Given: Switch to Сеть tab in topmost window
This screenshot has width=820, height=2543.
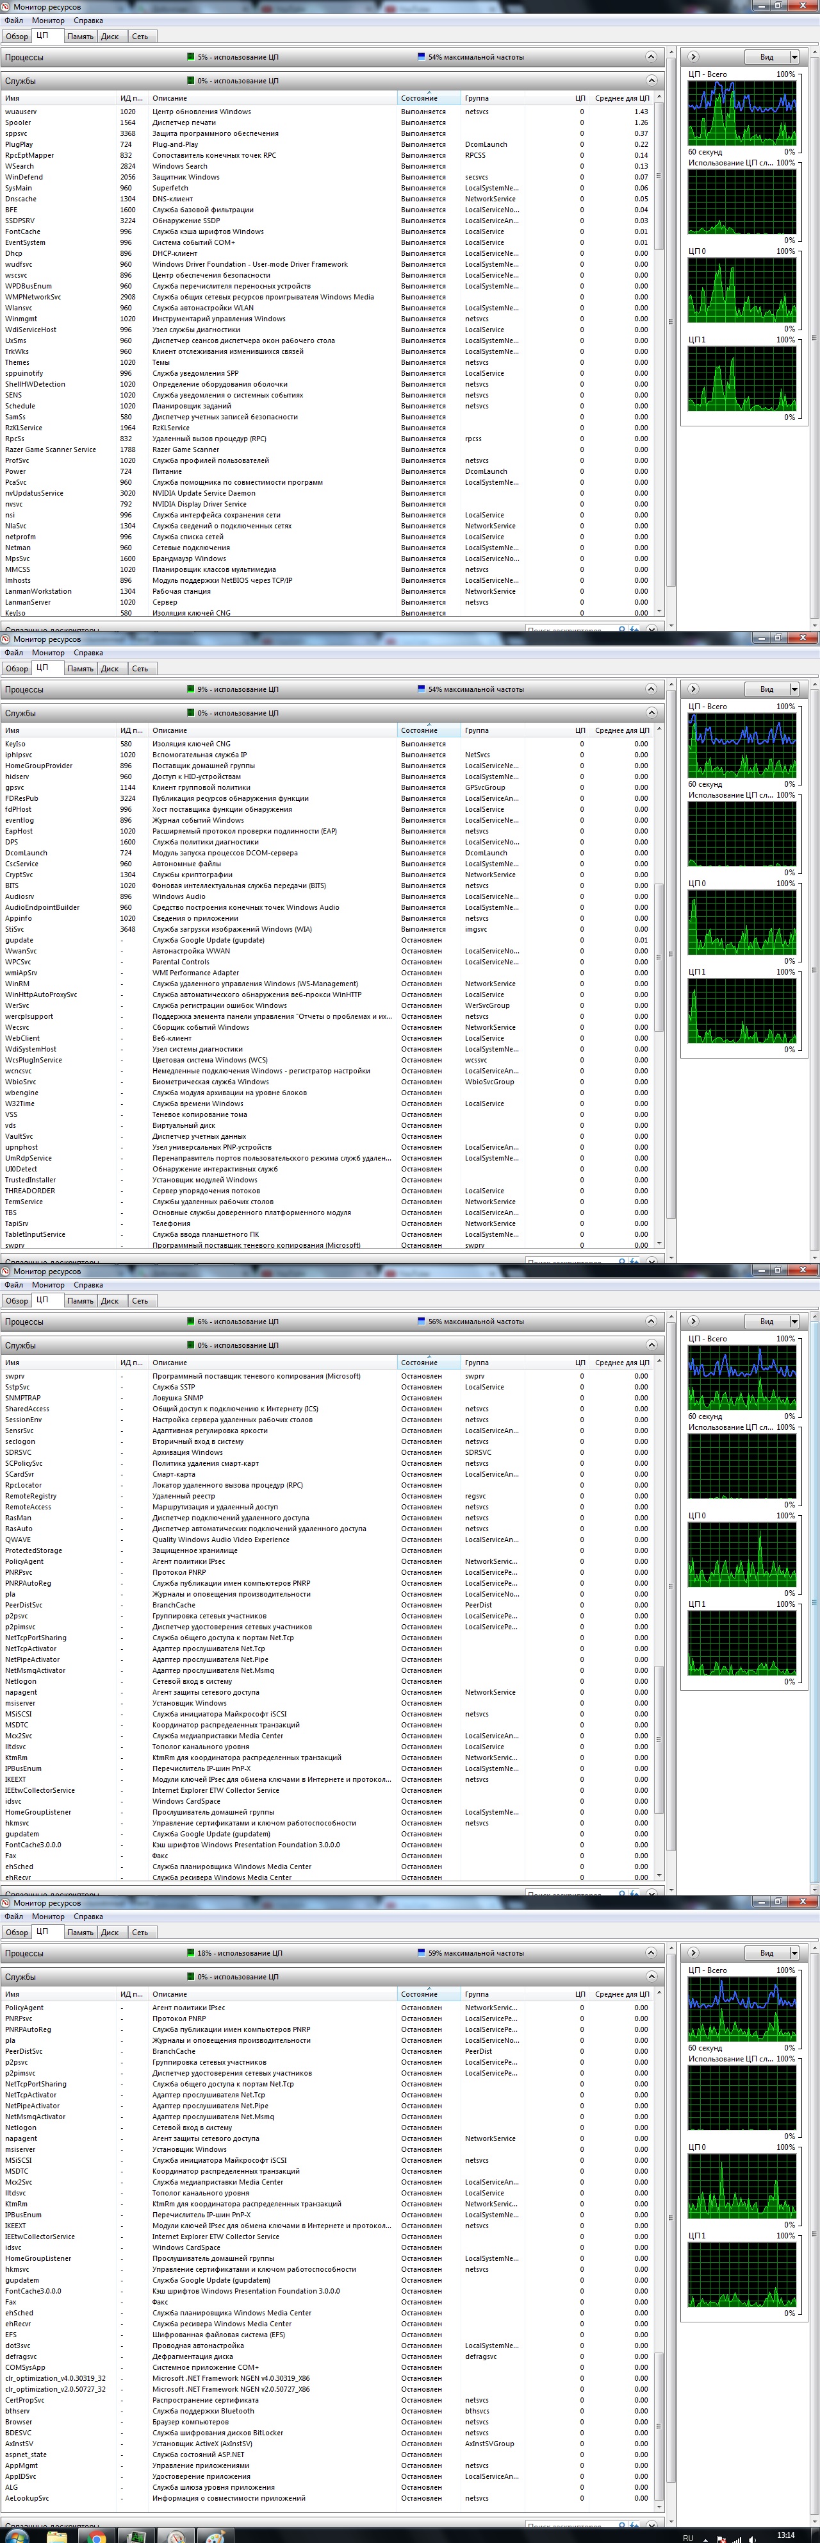Looking at the screenshot, I should tap(140, 37).
